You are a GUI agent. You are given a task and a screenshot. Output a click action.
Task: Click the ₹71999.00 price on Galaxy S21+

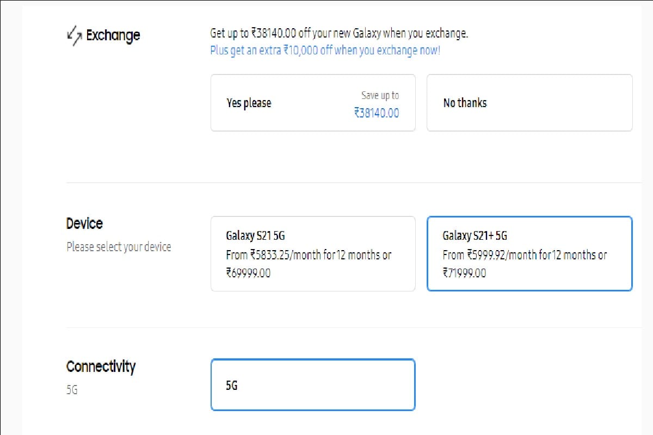click(x=464, y=273)
